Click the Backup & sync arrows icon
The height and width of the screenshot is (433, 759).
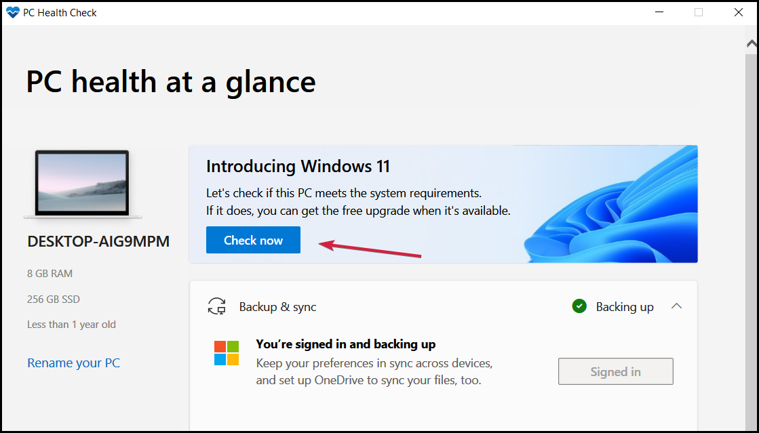(216, 307)
